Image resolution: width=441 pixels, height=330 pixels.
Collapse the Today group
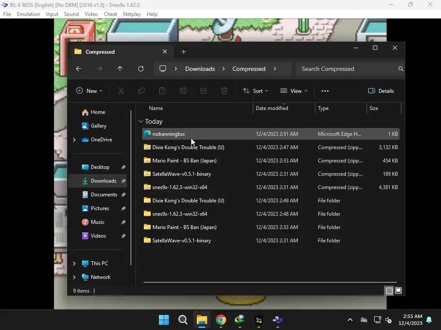[141, 122]
